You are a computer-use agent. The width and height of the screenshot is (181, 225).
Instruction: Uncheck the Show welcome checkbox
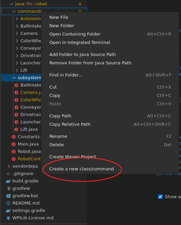[x=160, y=196]
